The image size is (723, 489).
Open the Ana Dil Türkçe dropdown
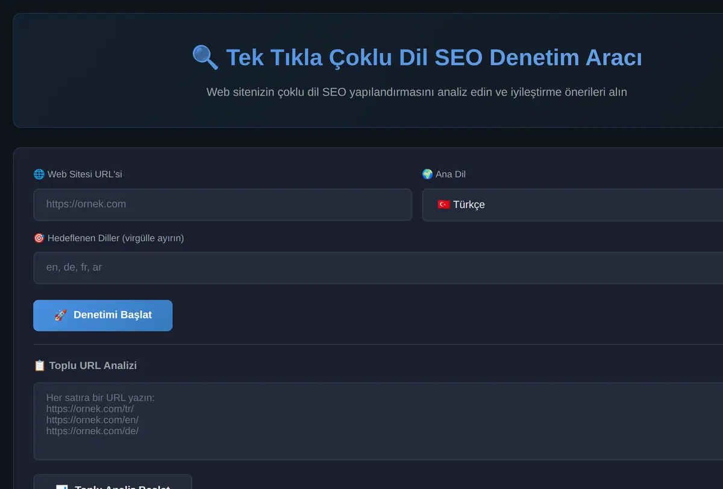coord(572,205)
